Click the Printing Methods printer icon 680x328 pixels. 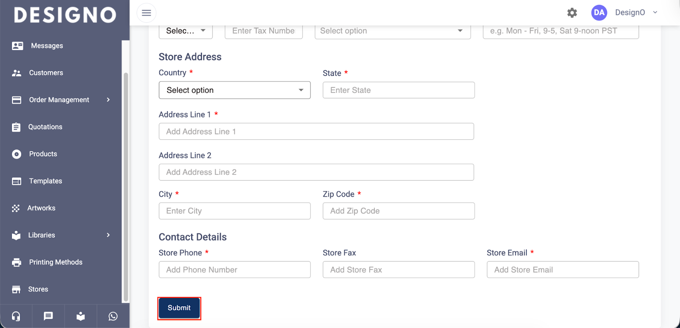coord(17,262)
